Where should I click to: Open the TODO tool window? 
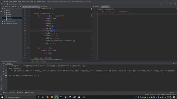click(x=12, y=93)
